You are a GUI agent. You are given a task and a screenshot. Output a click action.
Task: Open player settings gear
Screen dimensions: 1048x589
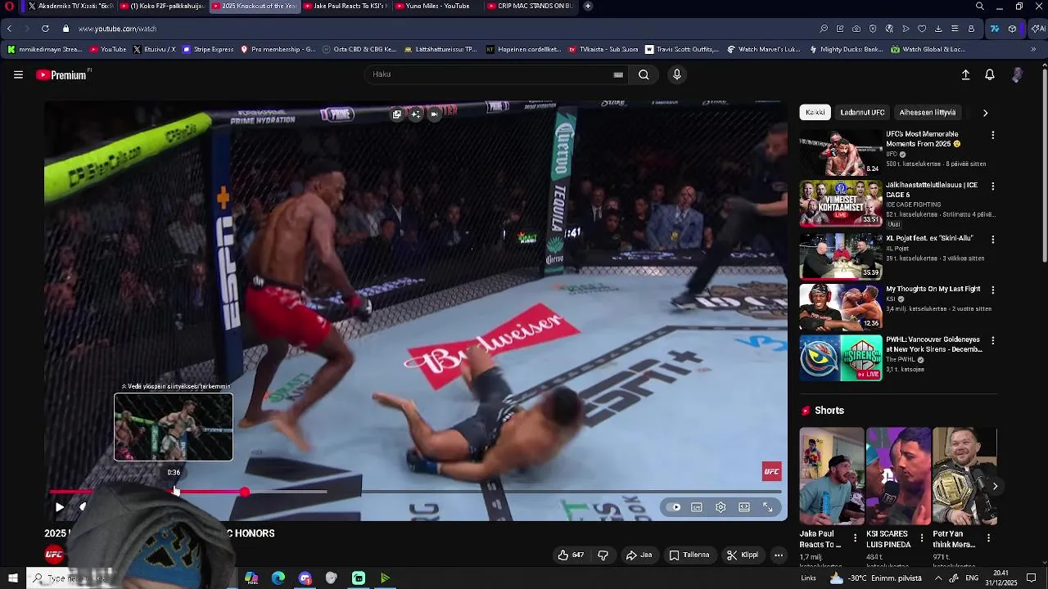[720, 507]
